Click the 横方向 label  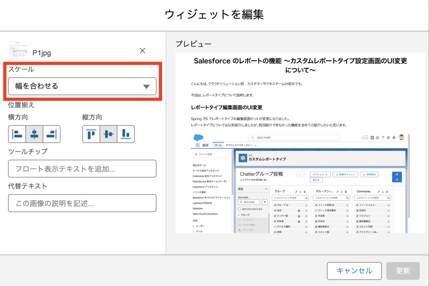(18, 117)
